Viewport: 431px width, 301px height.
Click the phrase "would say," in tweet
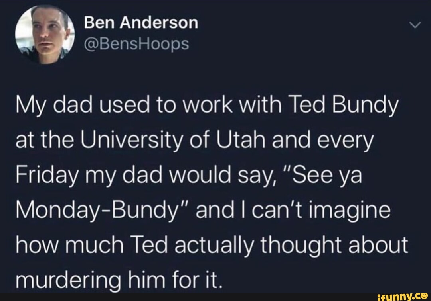tap(215, 176)
